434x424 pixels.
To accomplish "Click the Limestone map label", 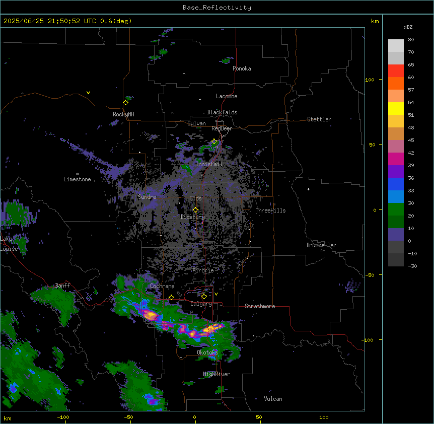I will (77, 179).
